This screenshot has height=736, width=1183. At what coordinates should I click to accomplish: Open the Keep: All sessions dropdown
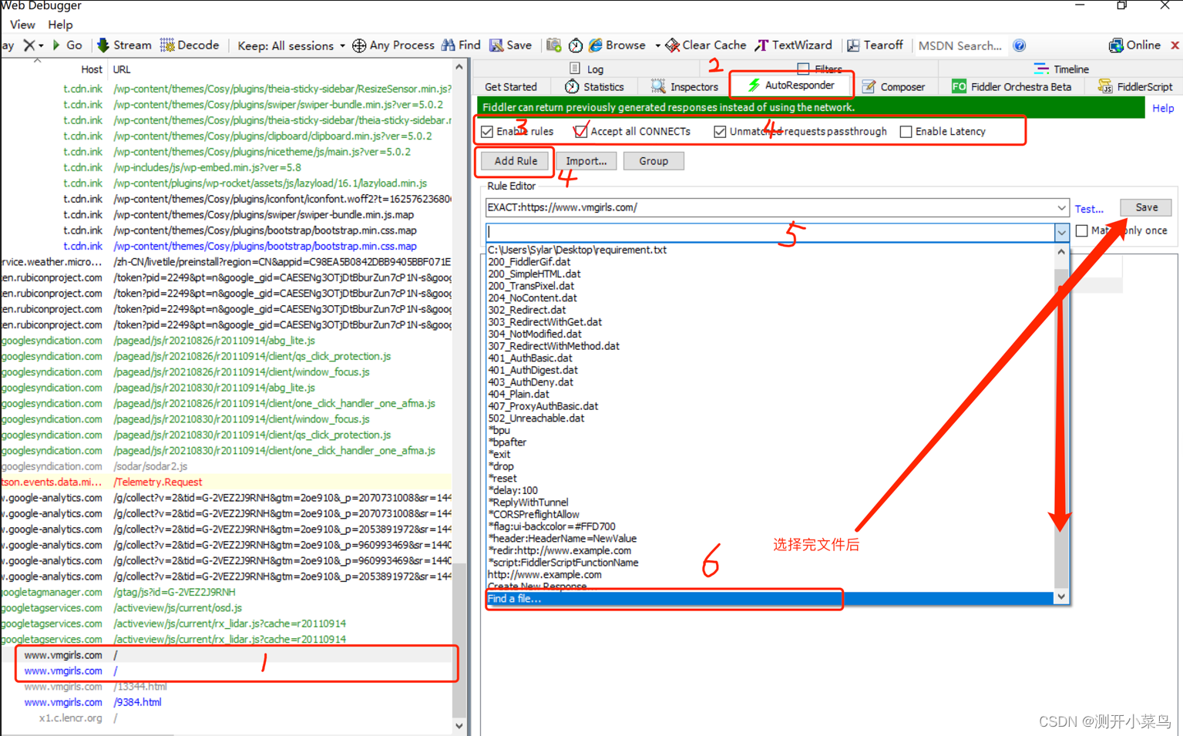tap(291, 45)
